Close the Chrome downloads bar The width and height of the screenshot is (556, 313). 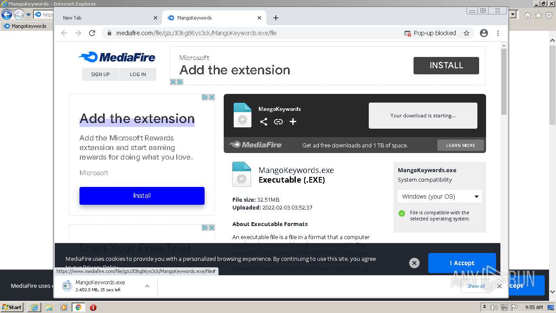pos(500,286)
